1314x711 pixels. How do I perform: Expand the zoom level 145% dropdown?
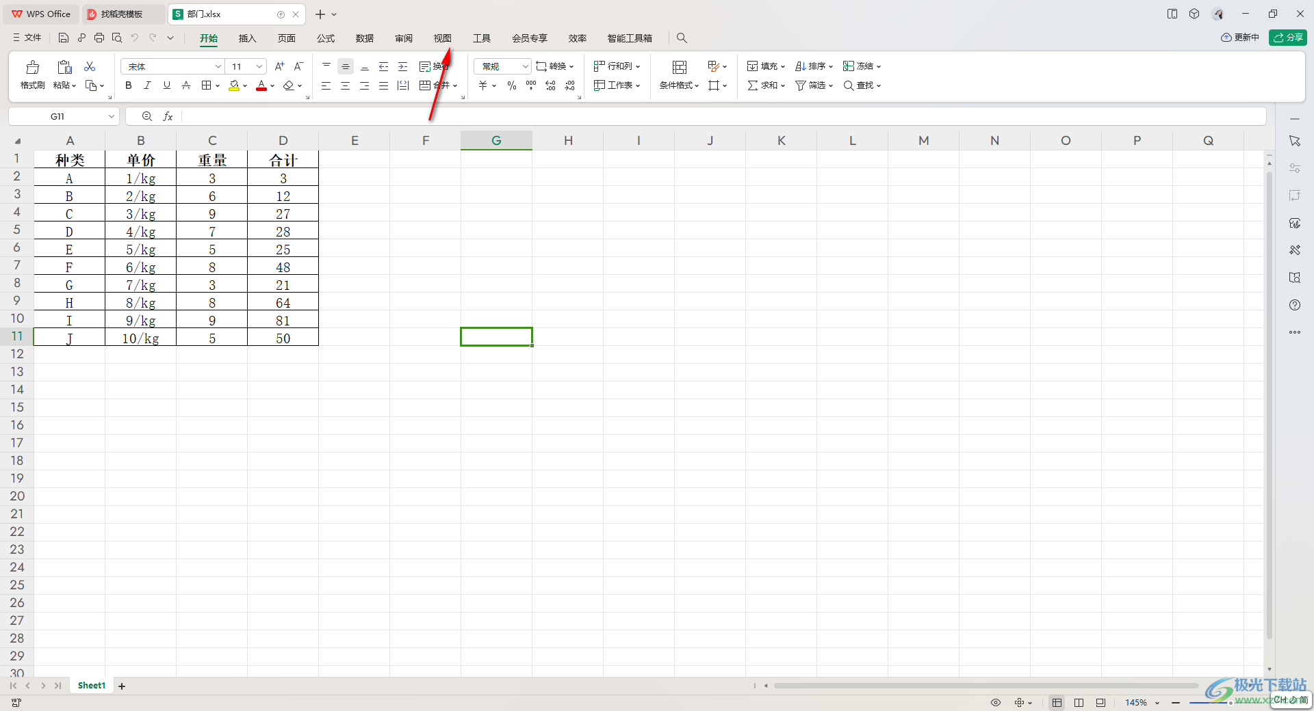1157,703
